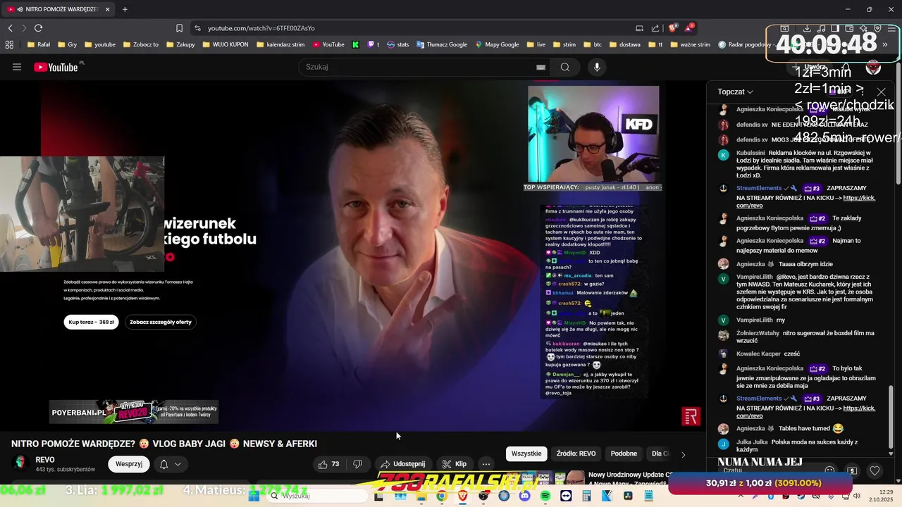
Task: Click the magnifier search button
Action: [564, 67]
